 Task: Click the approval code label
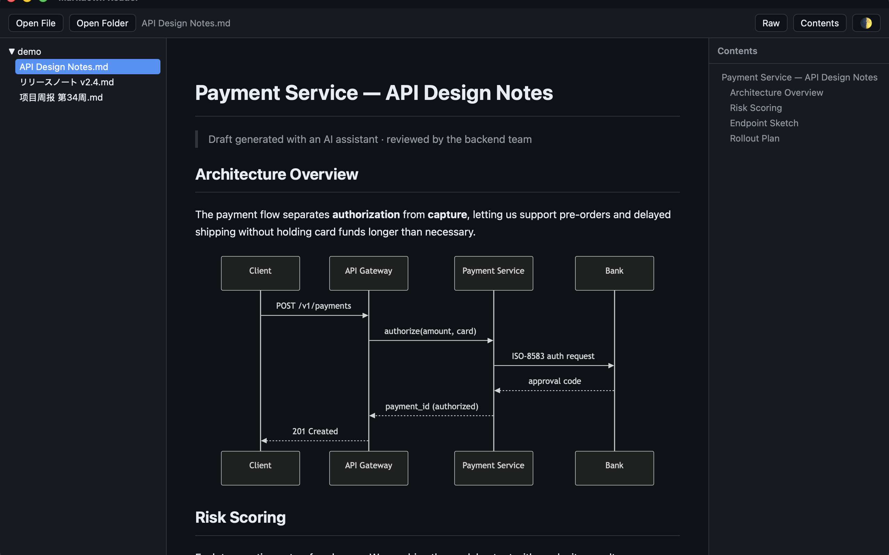pyautogui.click(x=554, y=381)
